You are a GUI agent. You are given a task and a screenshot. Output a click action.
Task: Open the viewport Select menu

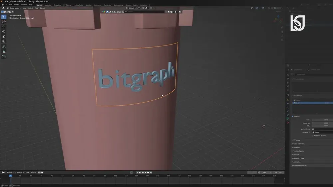pos(31,8)
